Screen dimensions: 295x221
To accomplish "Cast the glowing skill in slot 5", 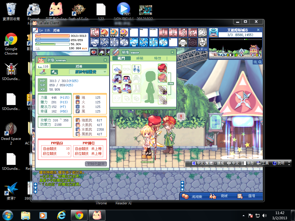I will click(x=134, y=42).
